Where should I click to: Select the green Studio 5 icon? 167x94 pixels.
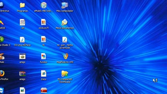pyautogui.click(x=2, y=39)
